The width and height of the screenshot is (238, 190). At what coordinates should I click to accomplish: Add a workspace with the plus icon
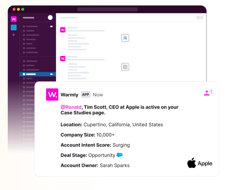click(x=14, y=35)
